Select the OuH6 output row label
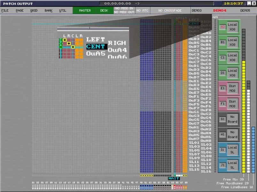The height and width of the screenshot is (192, 257). 206,137
